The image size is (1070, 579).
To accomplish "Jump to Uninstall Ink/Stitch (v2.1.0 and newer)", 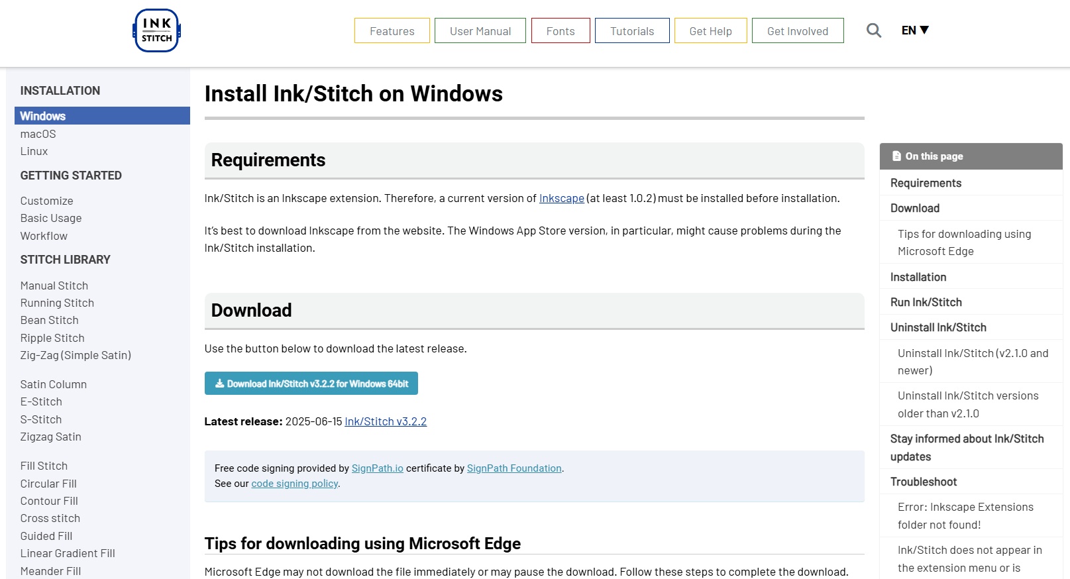I will 973,362.
